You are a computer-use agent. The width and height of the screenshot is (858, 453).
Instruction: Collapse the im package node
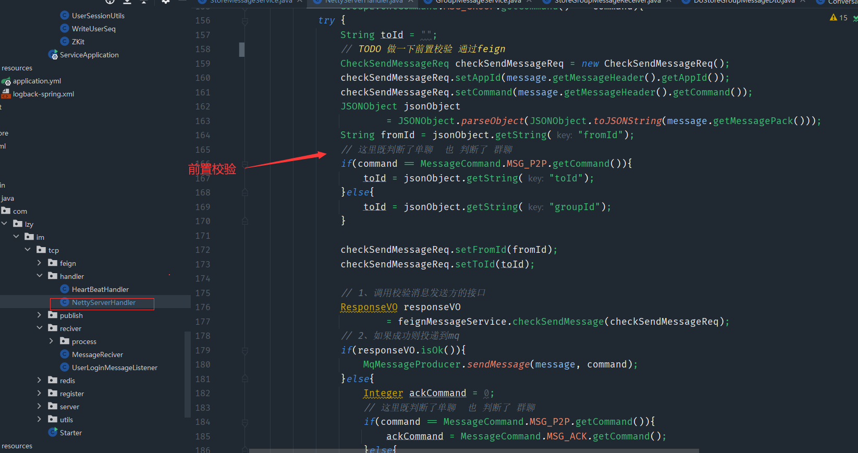point(16,236)
